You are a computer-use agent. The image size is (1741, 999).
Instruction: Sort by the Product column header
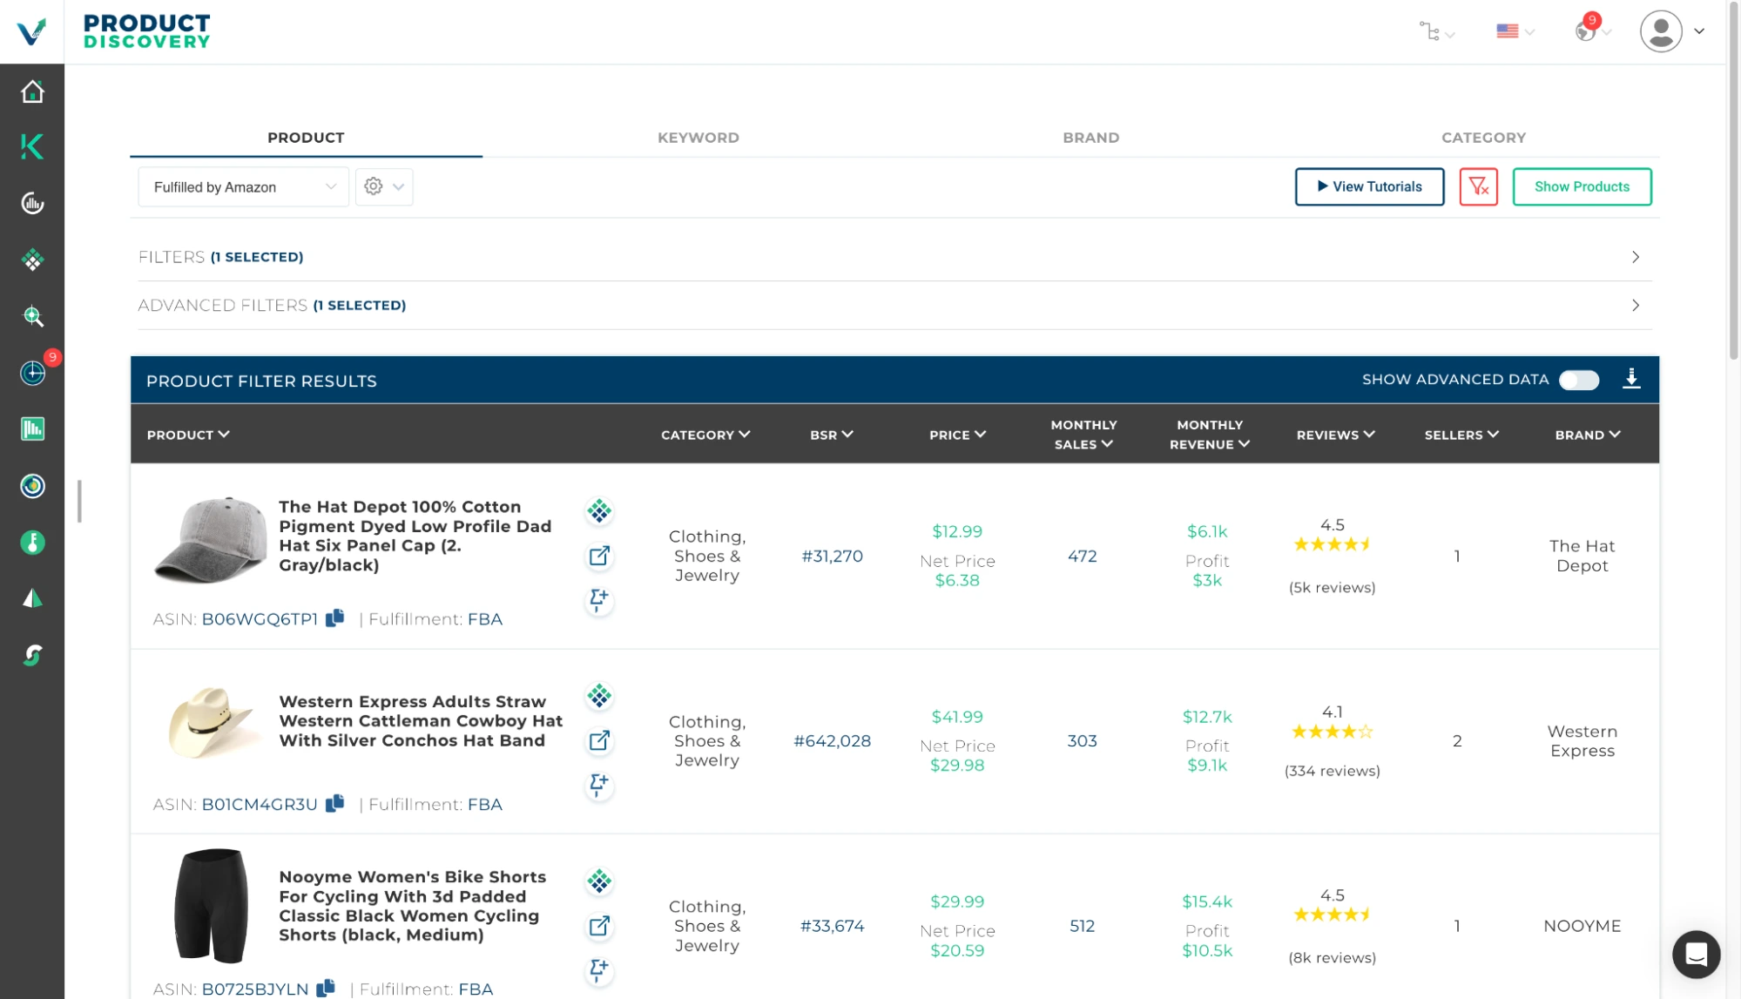click(x=188, y=435)
